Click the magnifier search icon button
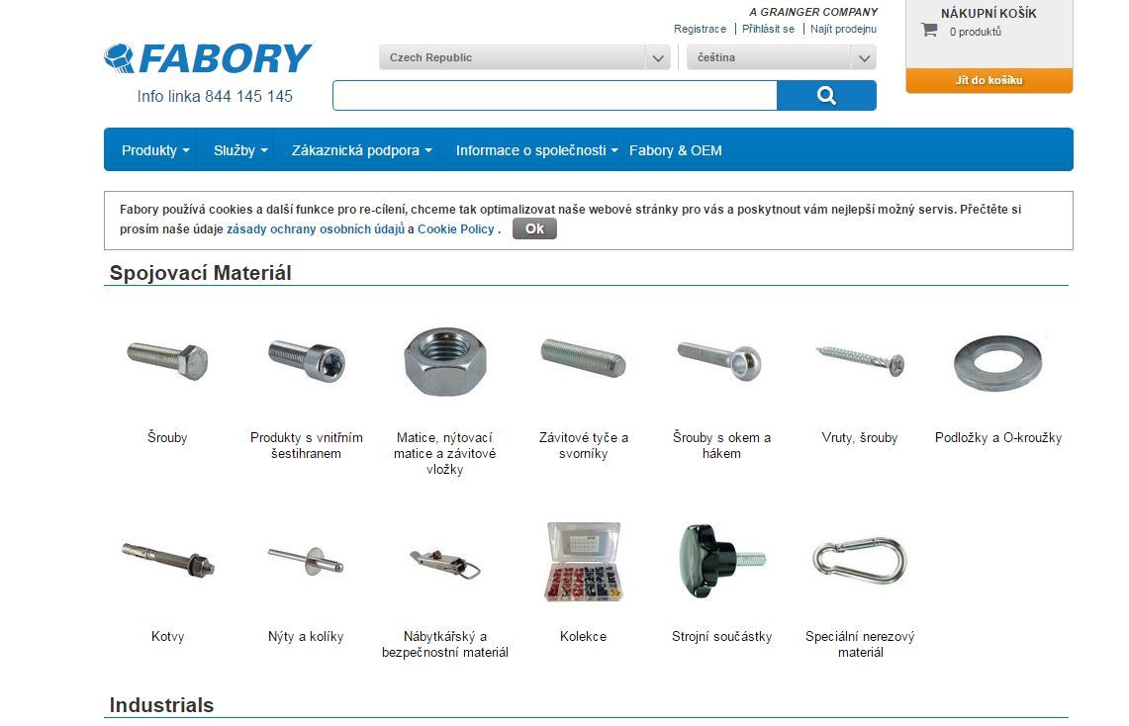Screen dimensions: 1129x726 tap(826, 96)
